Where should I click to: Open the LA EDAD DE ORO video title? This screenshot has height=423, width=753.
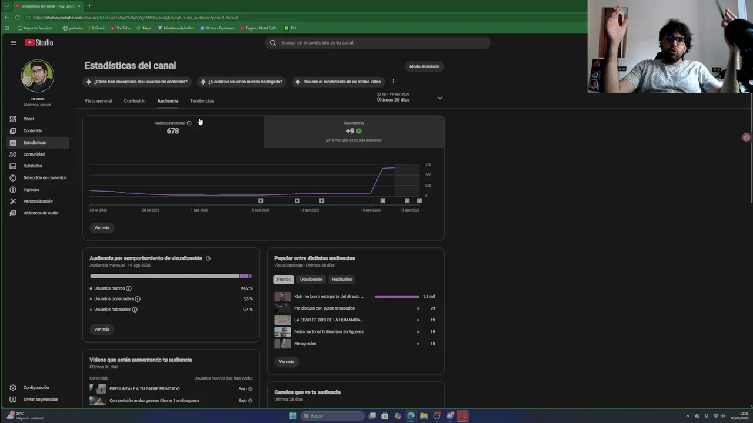[x=329, y=320]
